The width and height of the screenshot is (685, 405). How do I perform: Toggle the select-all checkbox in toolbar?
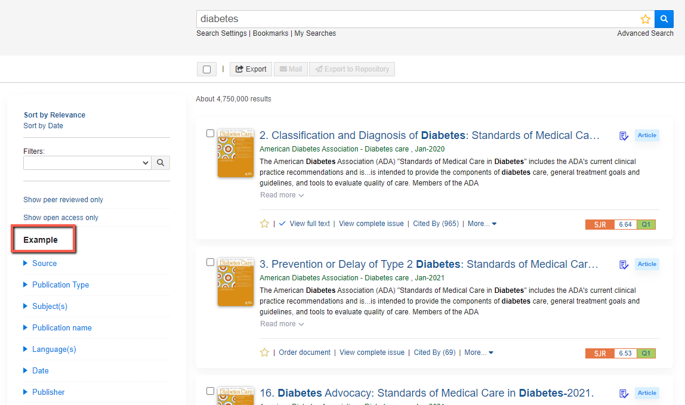coord(206,69)
